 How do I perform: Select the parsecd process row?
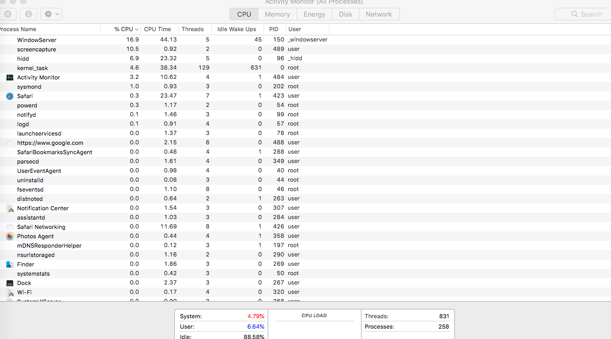click(x=305, y=161)
